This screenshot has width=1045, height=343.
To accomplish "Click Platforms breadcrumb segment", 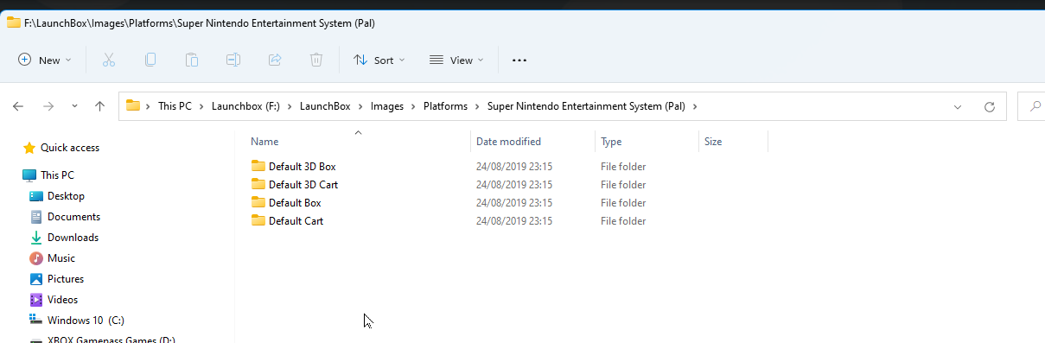I will point(445,106).
